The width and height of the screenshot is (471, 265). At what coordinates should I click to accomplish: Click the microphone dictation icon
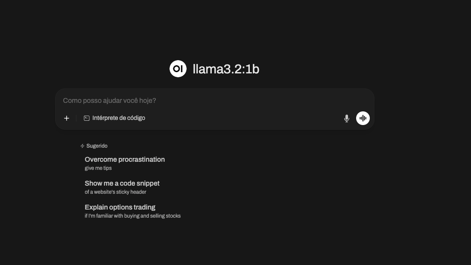coord(347,118)
